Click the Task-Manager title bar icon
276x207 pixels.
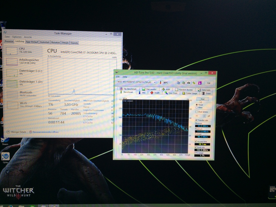click(5, 32)
